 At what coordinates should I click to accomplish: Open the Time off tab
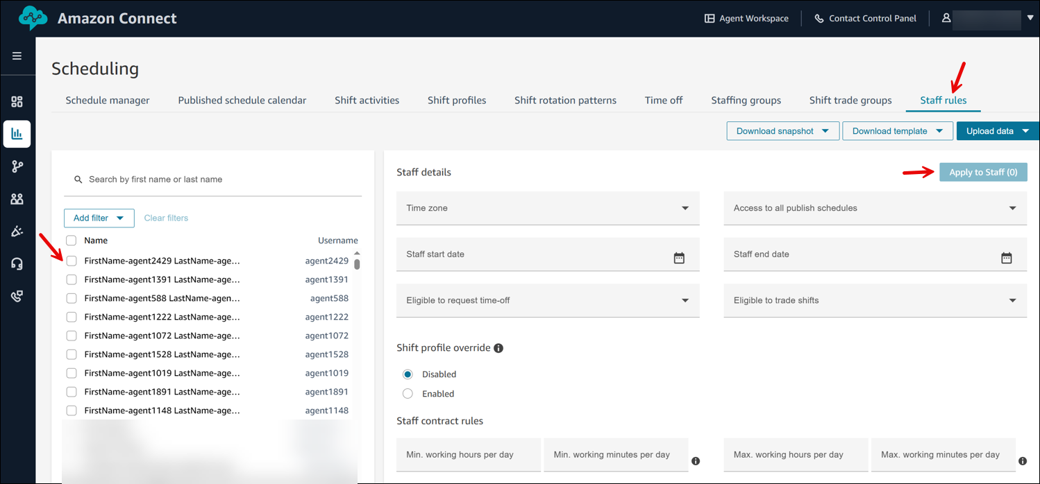click(663, 101)
